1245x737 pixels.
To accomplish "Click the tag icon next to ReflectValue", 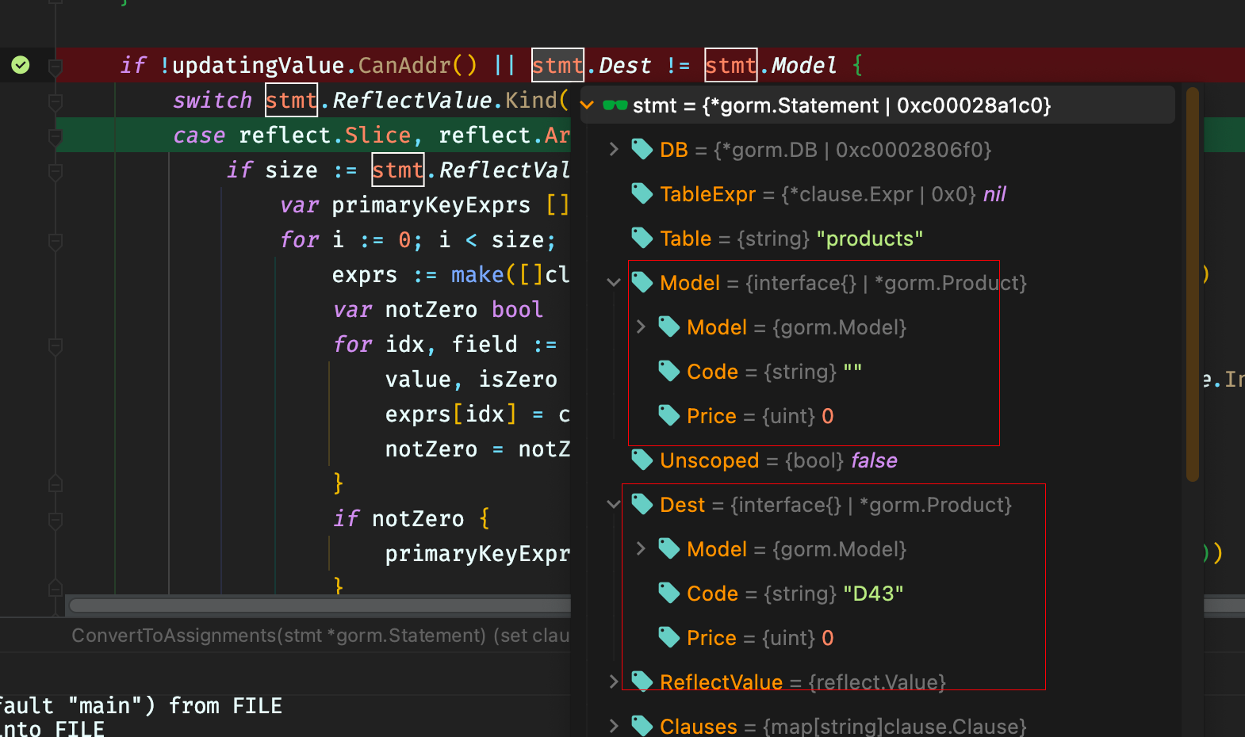I will coord(642,682).
